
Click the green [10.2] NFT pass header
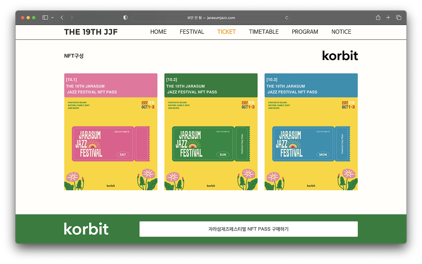click(211, 86)
